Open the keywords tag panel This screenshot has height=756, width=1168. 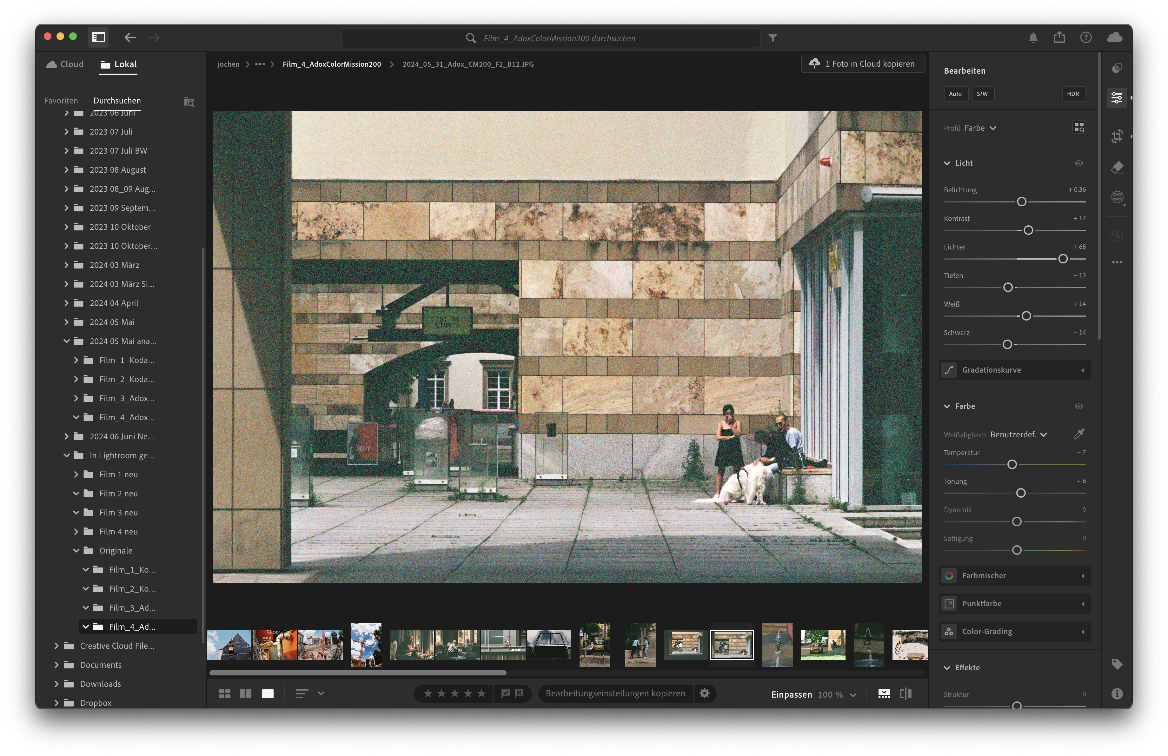(x=1117, y=664)
